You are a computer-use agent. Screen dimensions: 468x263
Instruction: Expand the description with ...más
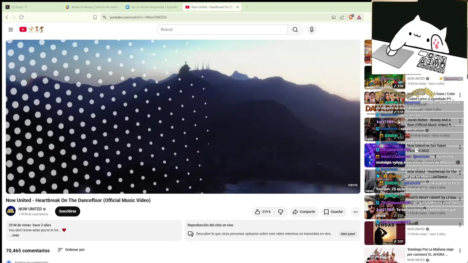[x=14, y=235]
